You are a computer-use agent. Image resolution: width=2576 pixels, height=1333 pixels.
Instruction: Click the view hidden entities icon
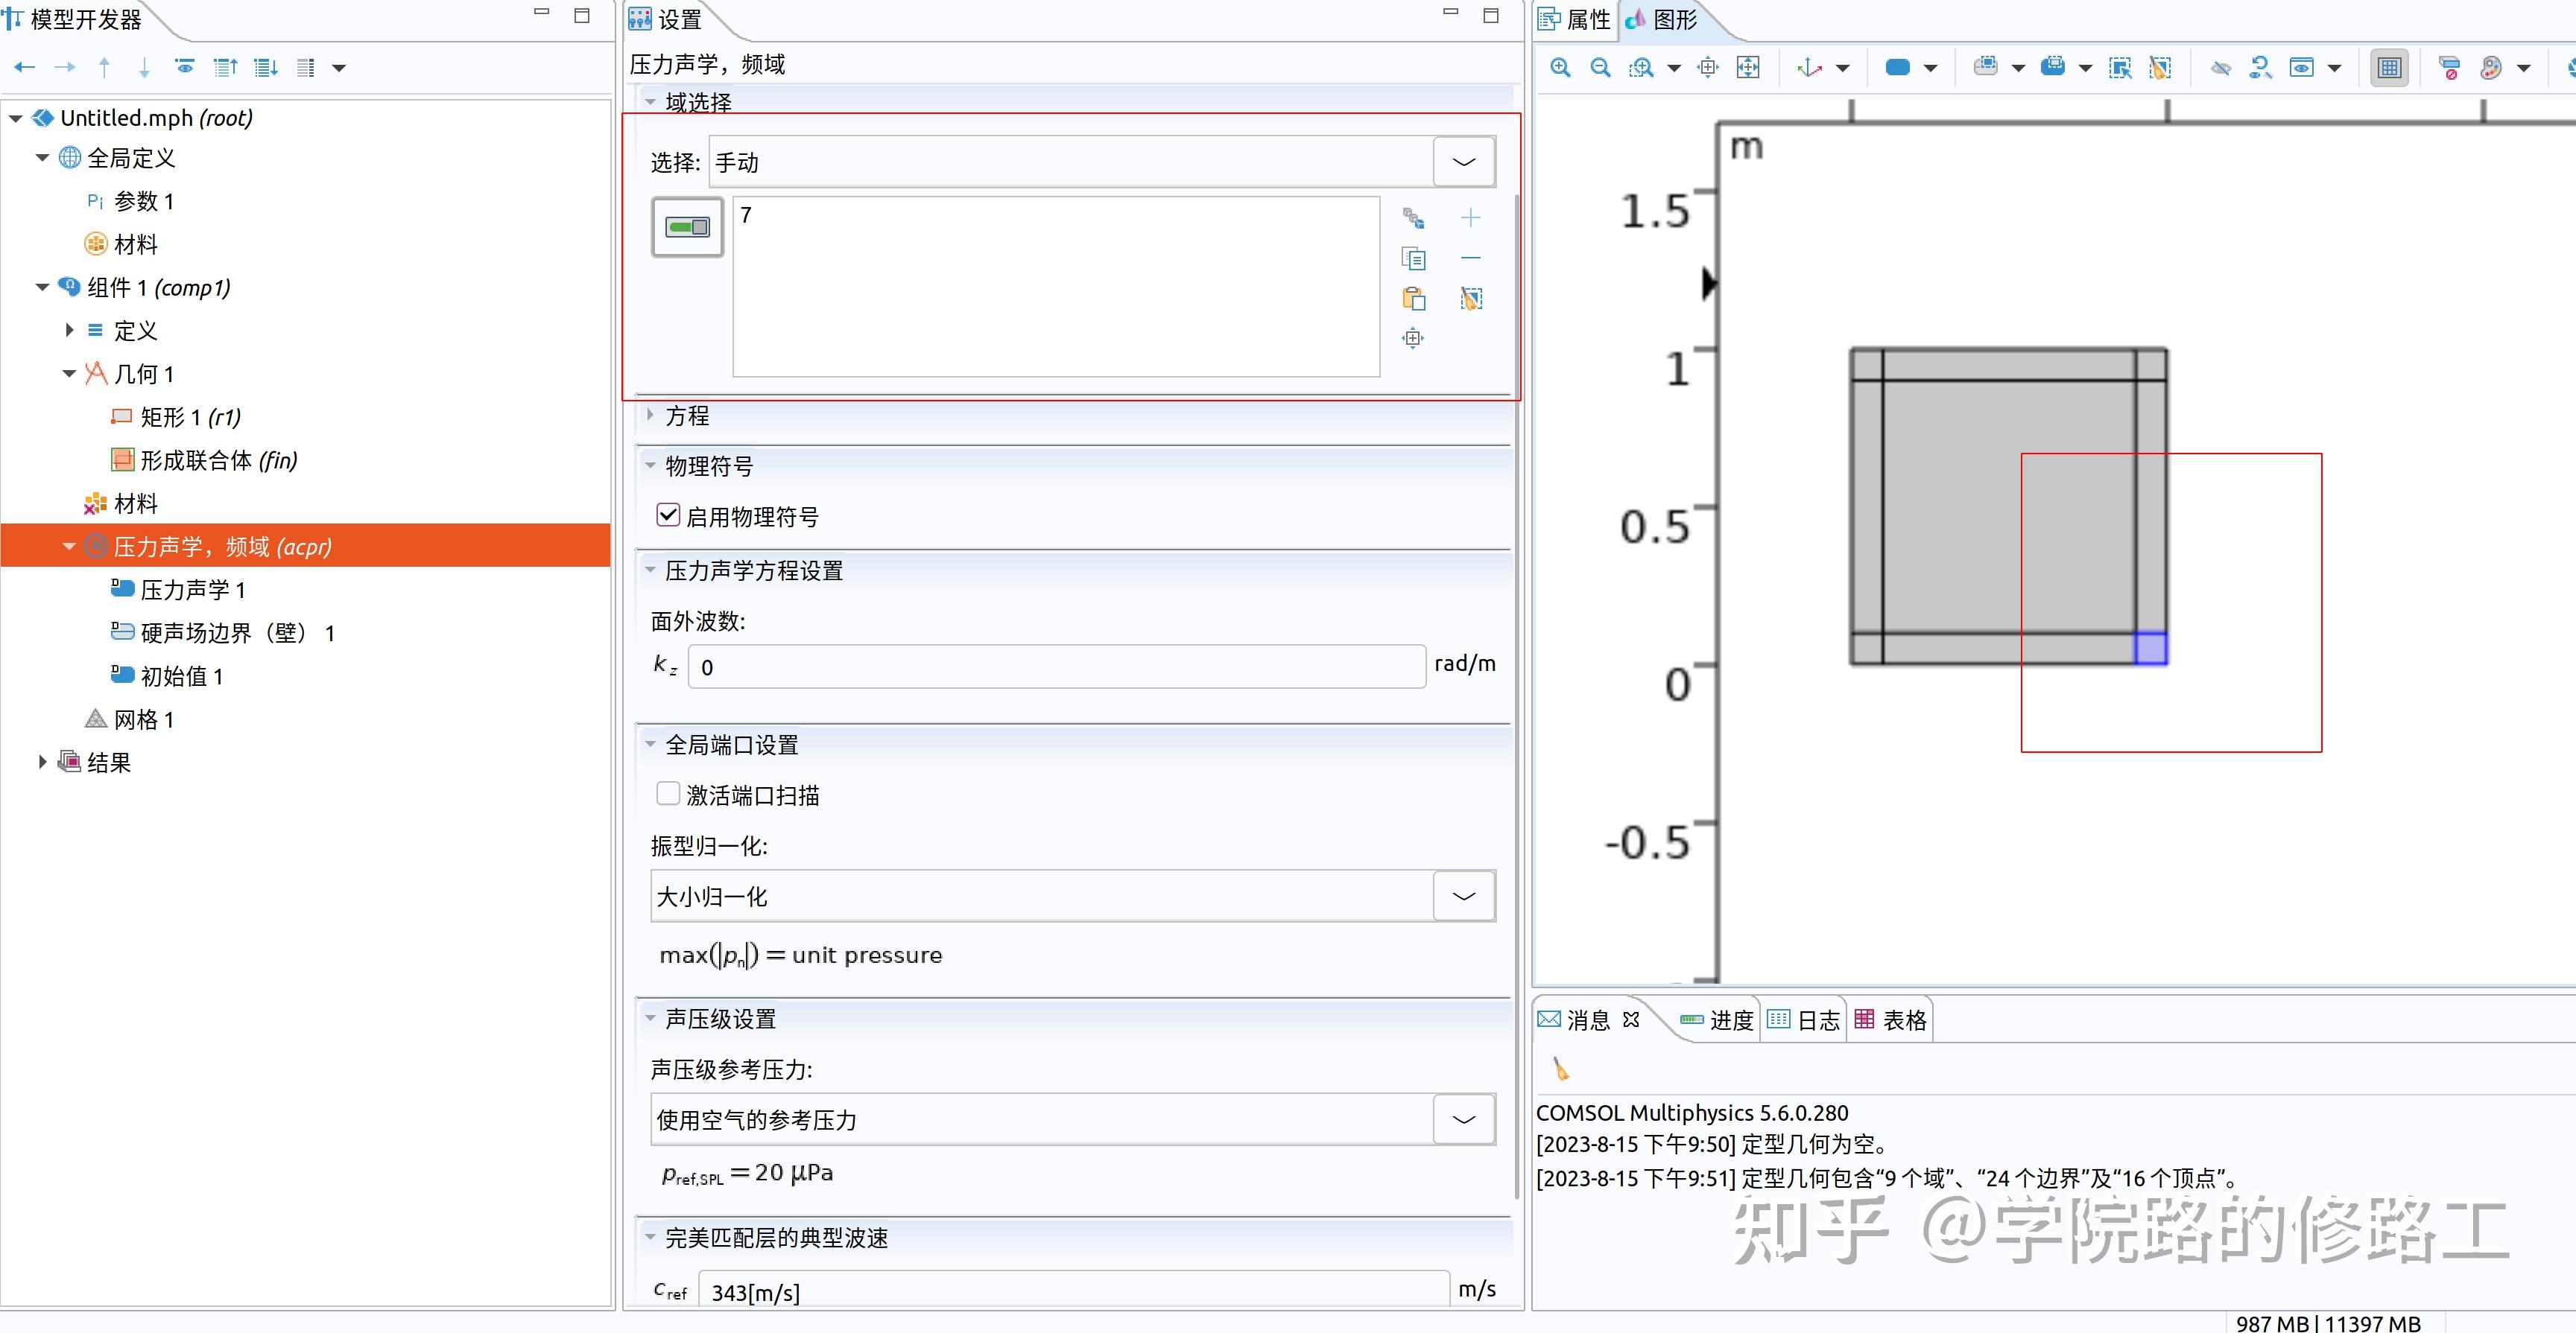click(2302, 68)
